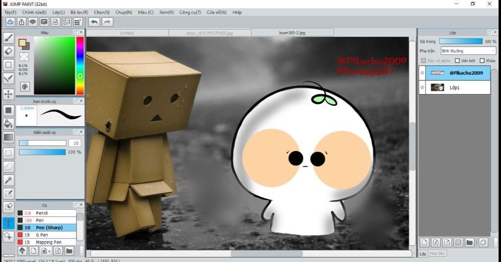Click the cloud download brush icon
This screenshot has height=262, width=501.
[x=22, y=251]
